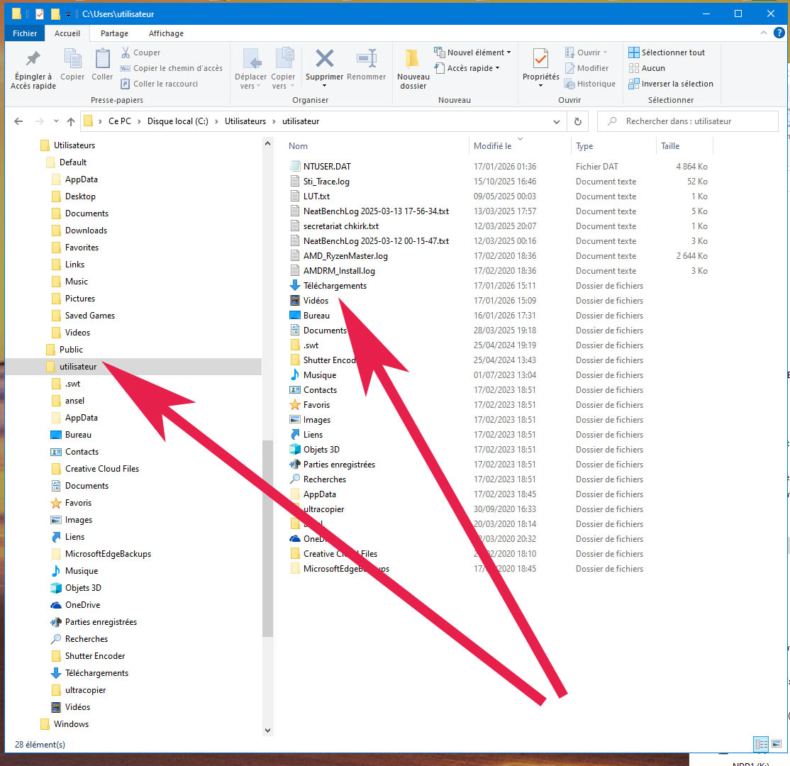Click navigation pane scroll down arrow

click(x=267, y=731)
